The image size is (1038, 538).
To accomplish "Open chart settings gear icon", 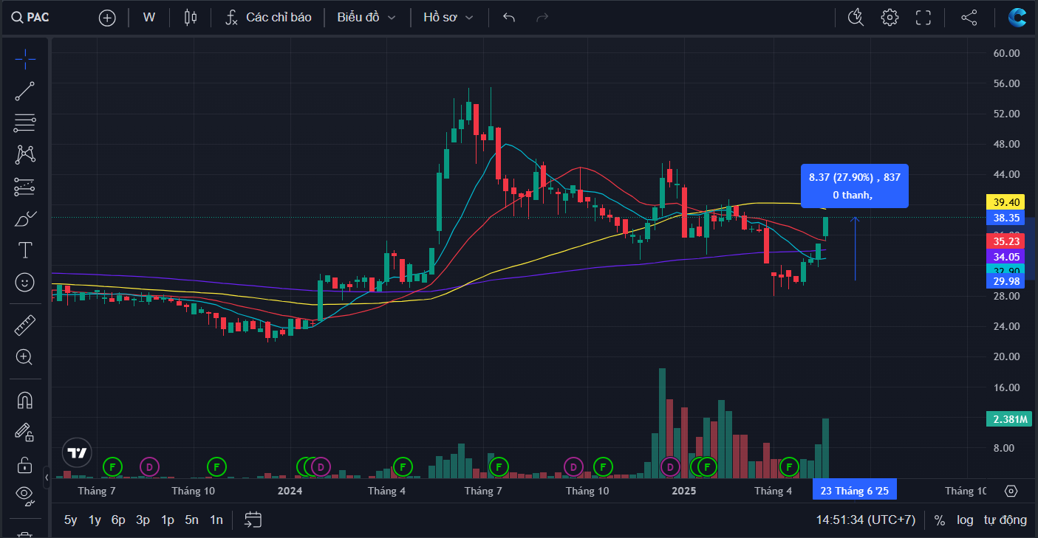I will (x=890, y=18).
